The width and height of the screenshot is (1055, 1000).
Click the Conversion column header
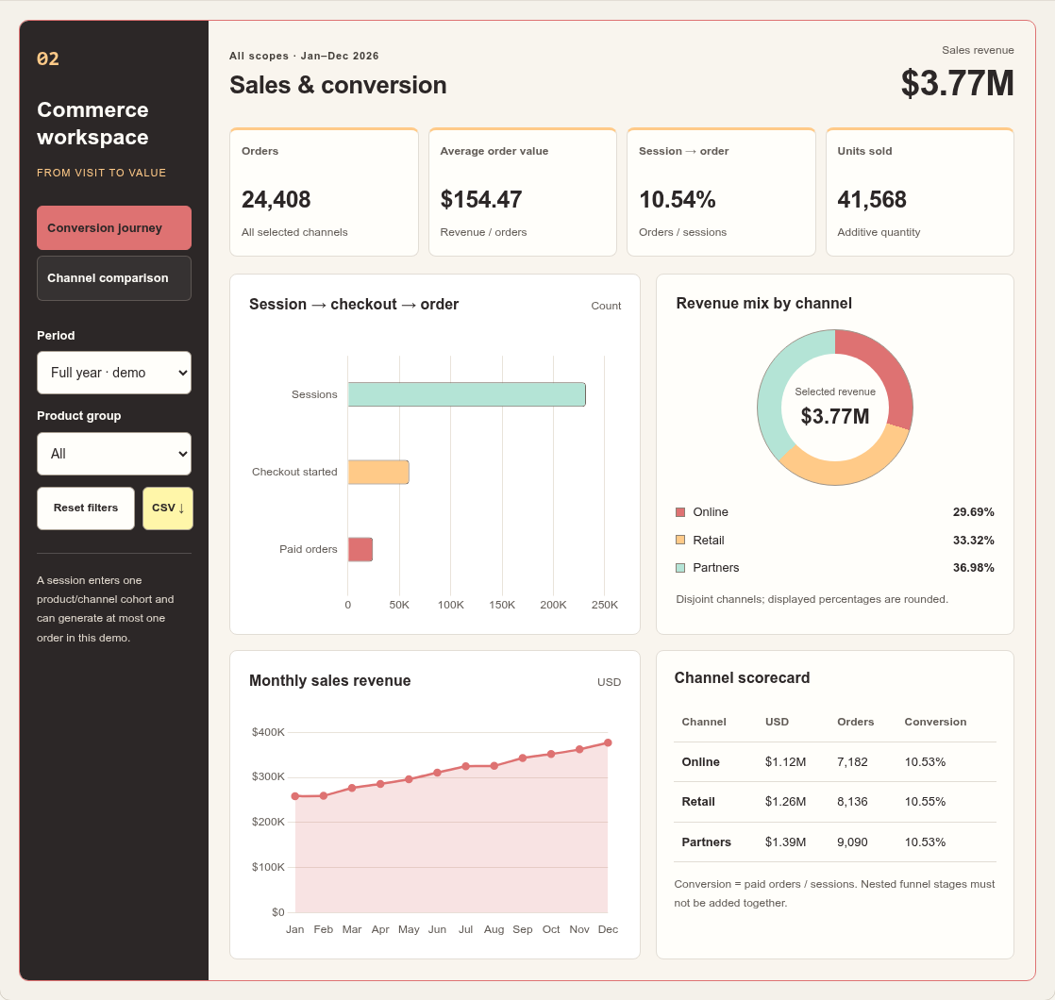(935, 722)
